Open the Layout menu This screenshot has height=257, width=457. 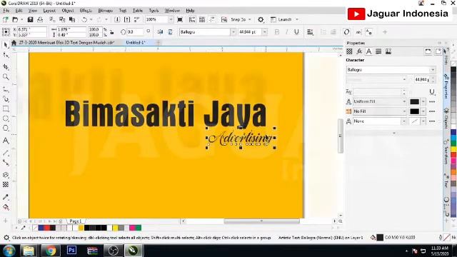[49, 11]
